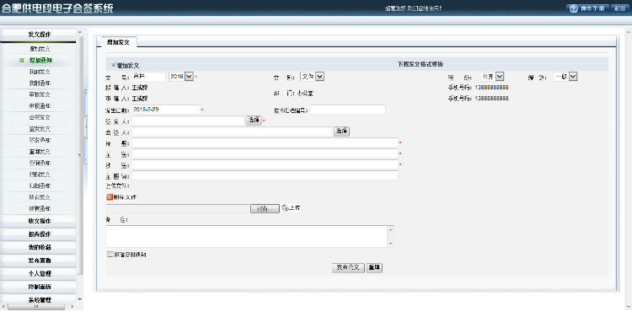Open the year dropdown showing 2016
Image resolution: width=632 pixels, height=317 pixels.
pyautogui.click(x=181, y=76)
